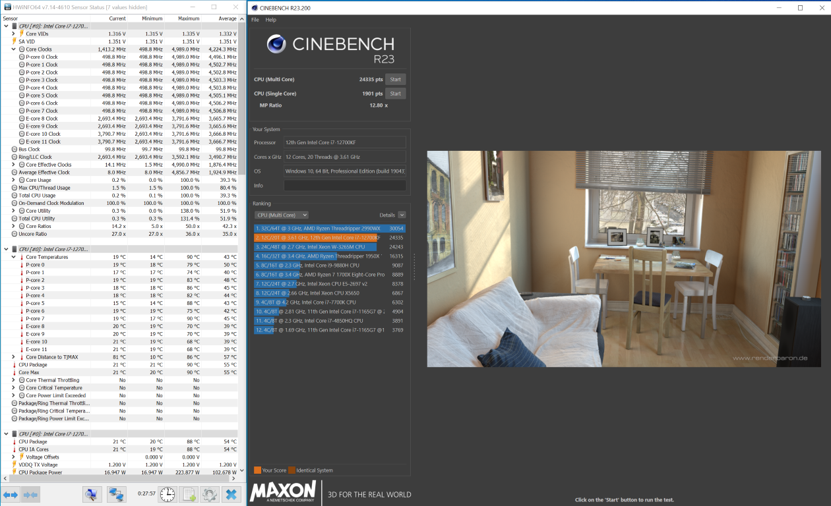Expand the Core Ratios row

click(x=14, y=226)
